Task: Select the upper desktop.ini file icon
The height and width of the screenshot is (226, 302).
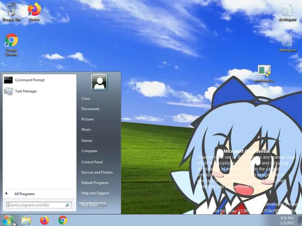Action: (x=287, y=12)
